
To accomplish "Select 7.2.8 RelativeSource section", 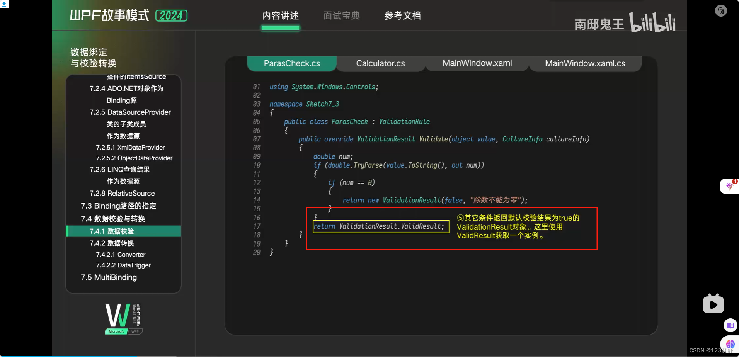I will click(122, 193).
